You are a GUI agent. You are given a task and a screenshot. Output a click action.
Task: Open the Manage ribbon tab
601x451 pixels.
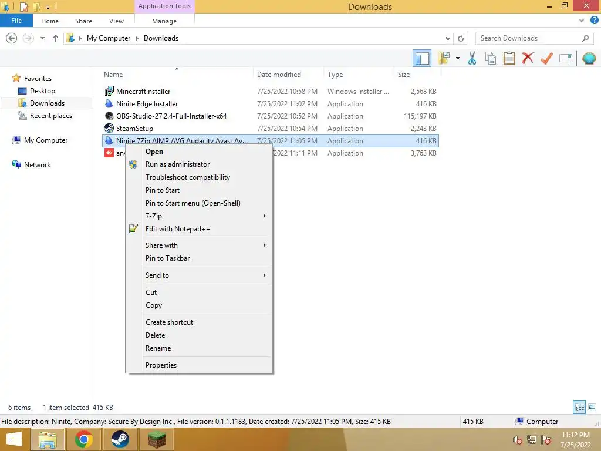164,21
